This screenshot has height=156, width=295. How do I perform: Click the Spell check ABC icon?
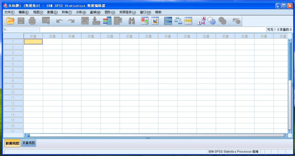(236, 21)
